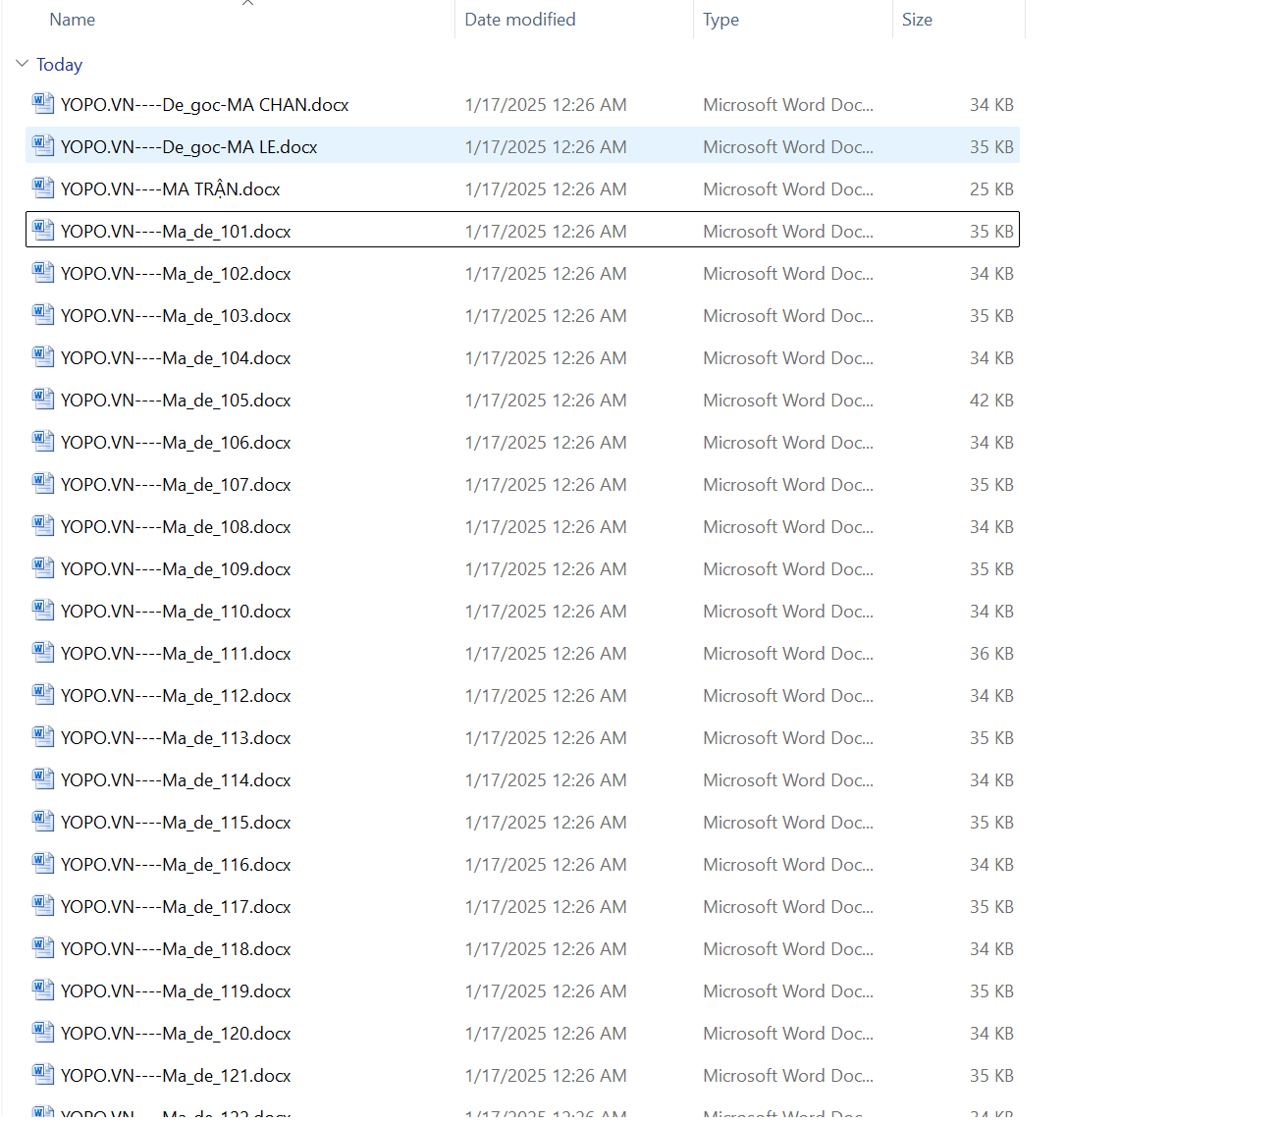Sort by Date modified column

[x=519, y=20]
